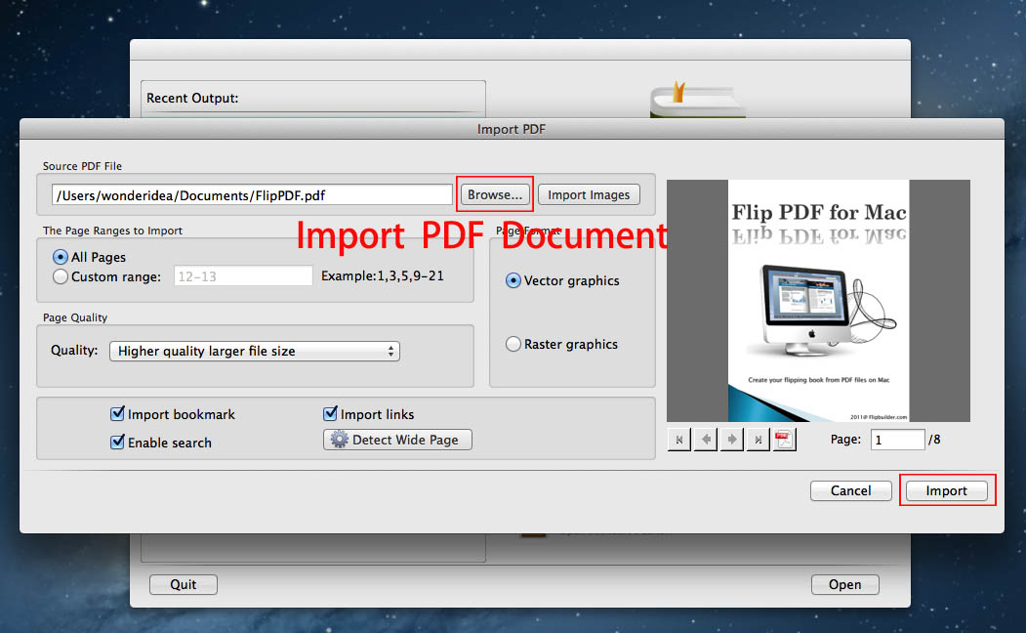The width and height of the screenshot is (1026, 633).
Task: Click the 'Example:1,3,5,9-21' hint text
Action: [x=383, y=275]
